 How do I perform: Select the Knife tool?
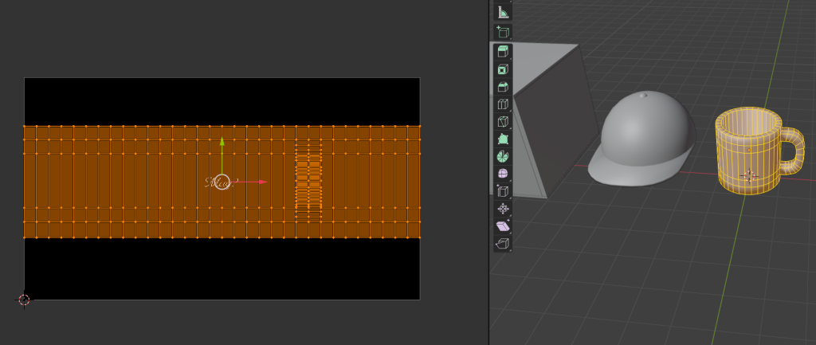pyautogui.click(x=503, y=122)
